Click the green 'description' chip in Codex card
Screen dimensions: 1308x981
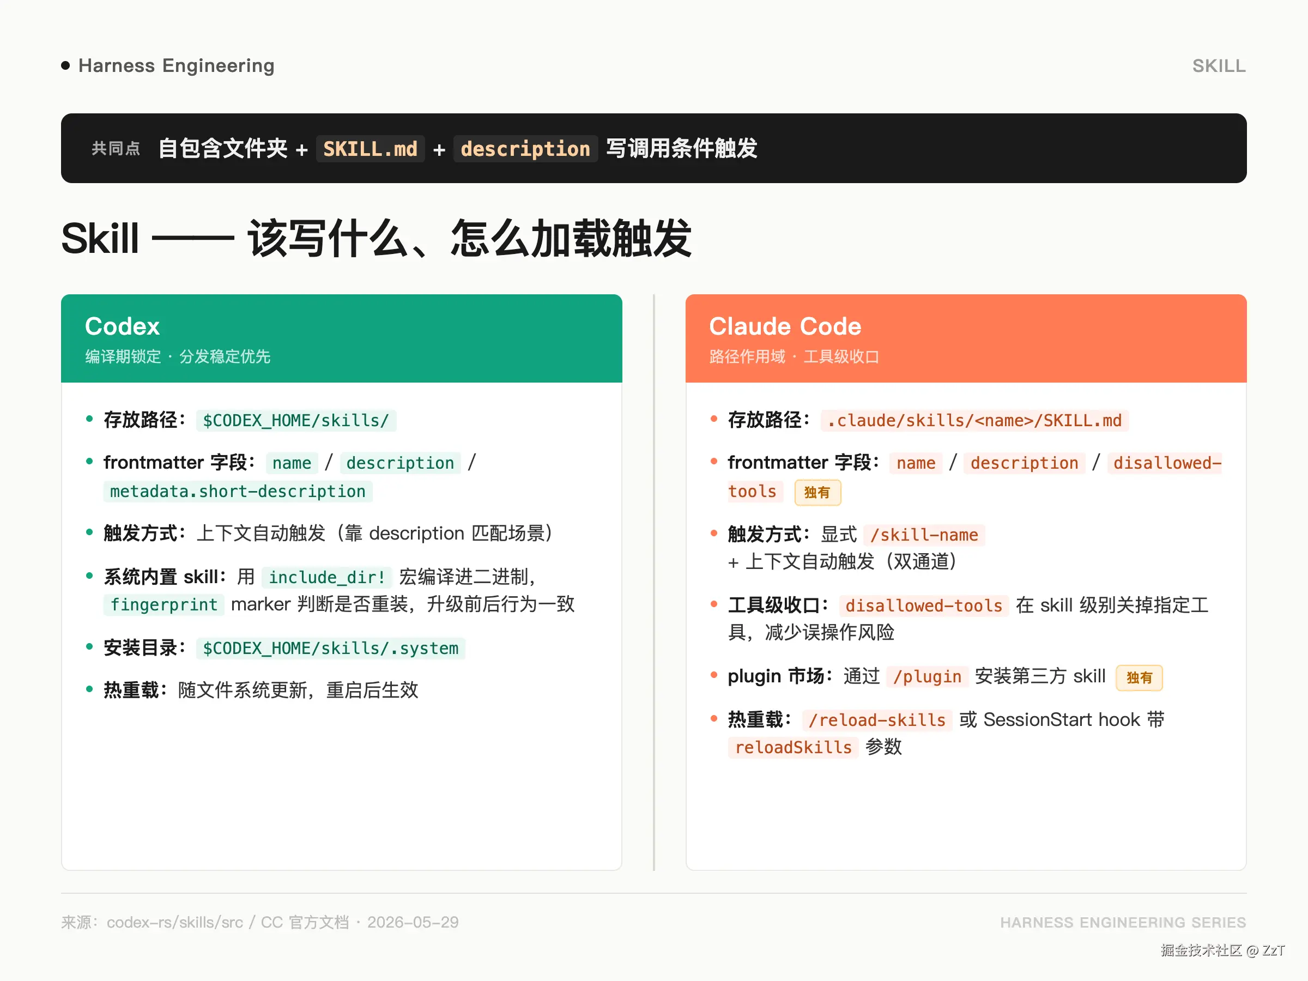[x=401, y=463]
